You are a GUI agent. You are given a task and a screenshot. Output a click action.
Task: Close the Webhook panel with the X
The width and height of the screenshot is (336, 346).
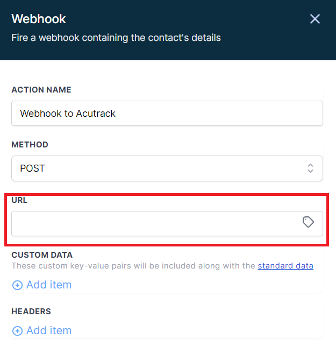[314, 19]
